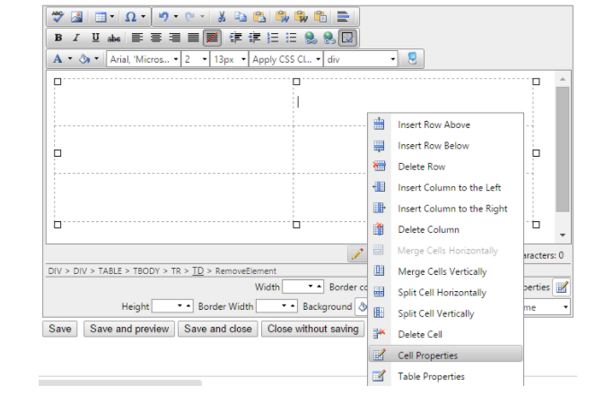613x394 pixels.
Task: Click the highlighted toolbar icon after unlink
Action: pos(347,38)
